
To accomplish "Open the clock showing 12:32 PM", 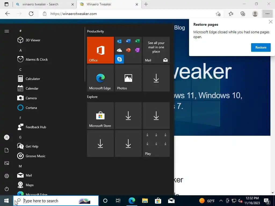I will coord(252,201).
